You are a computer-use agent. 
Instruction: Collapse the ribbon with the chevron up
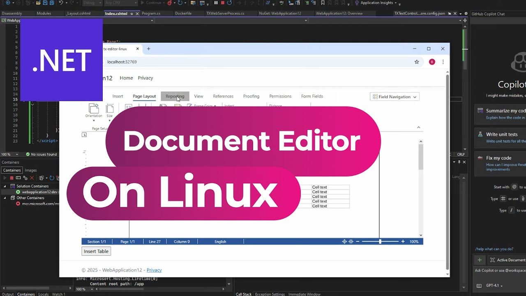(x=419, y=127)
